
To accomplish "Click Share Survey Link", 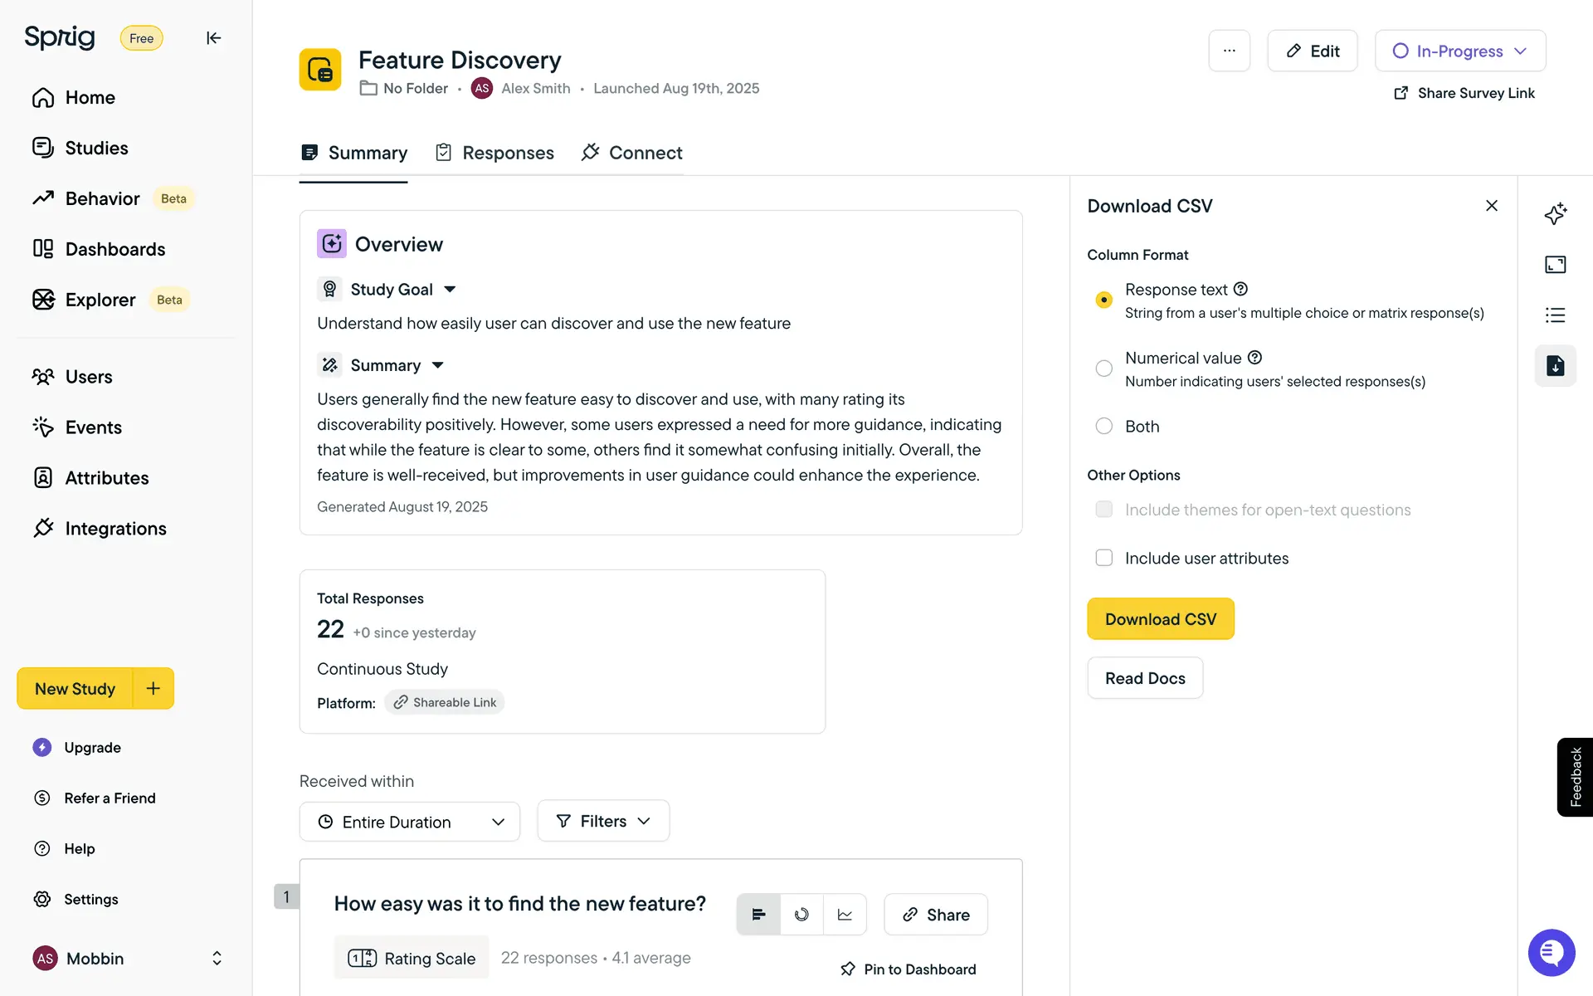I will [1464, 93].
